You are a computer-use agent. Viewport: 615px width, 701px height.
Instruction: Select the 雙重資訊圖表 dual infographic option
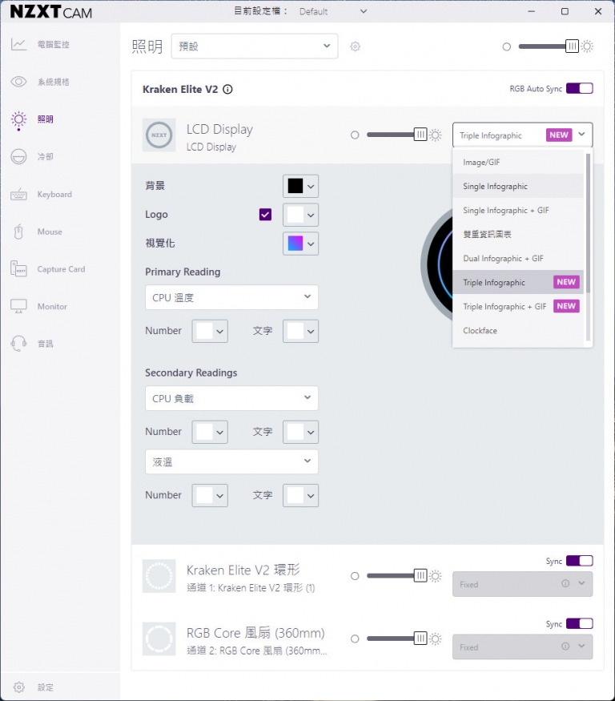click(518, 234)
